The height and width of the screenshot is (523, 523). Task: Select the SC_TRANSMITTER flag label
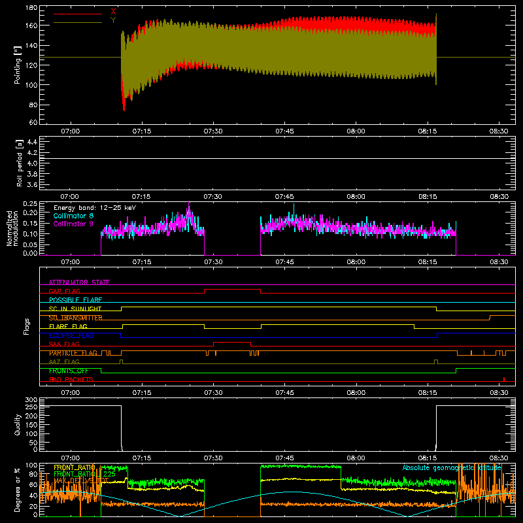click(75, 318)
